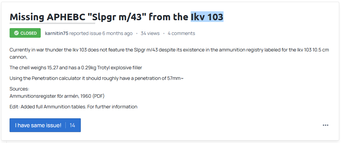Image resolution: width=342 pixels, height=143 pixels.
Task: Click the "34 views" counter
Action: 150,33
